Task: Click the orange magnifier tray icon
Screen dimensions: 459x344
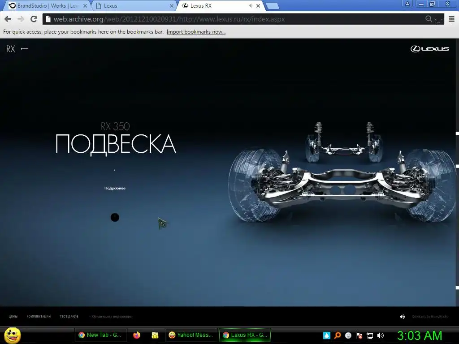Action: pos(338,335)
